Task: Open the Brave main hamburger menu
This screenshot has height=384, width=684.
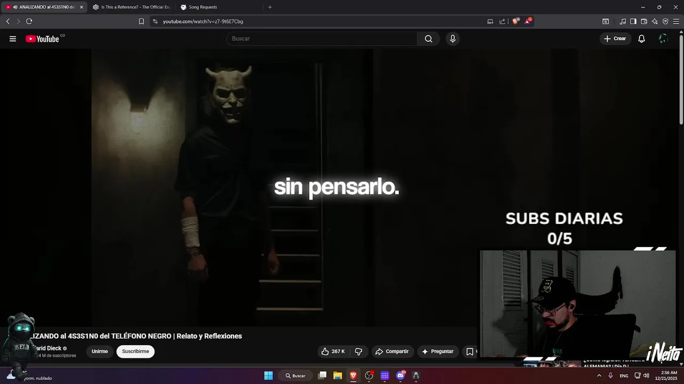Action: pyautogui.click(x=676, y=21)
